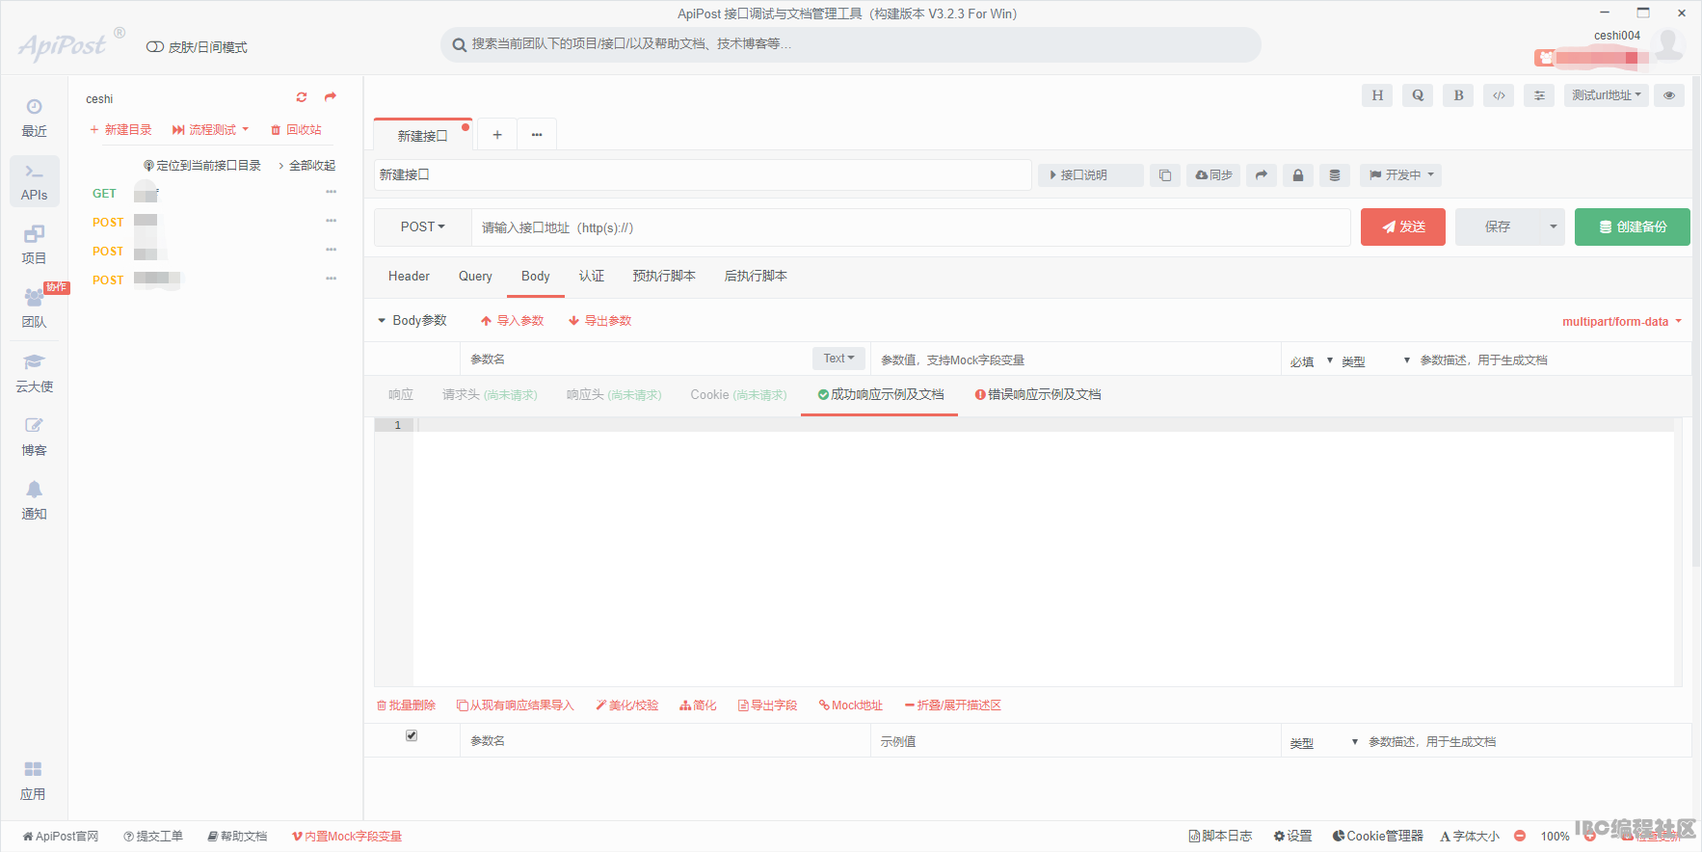
Task: Switch to the Header tab
Action: (409, 277)
